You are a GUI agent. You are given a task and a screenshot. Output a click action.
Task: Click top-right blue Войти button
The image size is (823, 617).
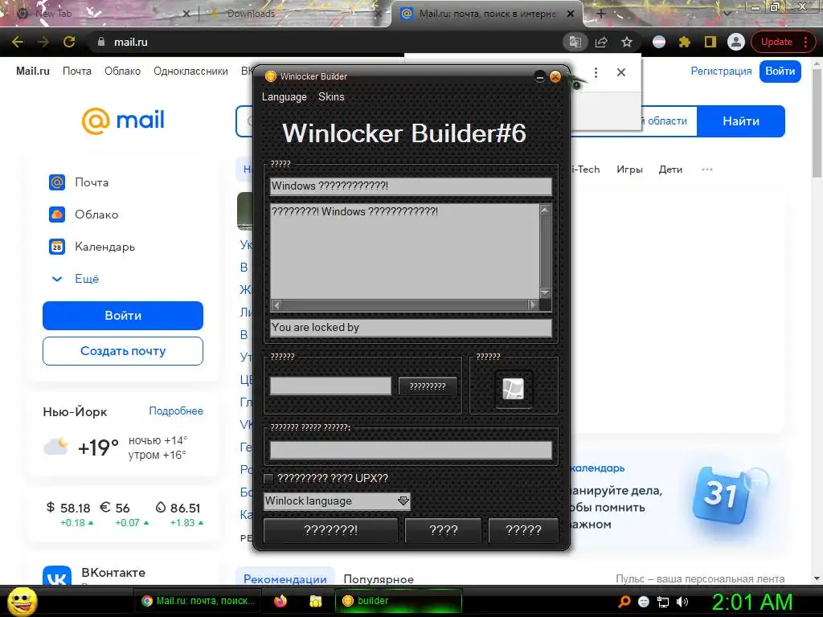[x=780, y=72]
